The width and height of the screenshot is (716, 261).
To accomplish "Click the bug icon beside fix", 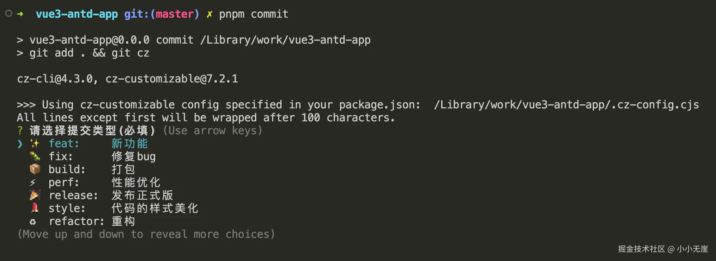I will pyautogui.click(x=35, y=156).
